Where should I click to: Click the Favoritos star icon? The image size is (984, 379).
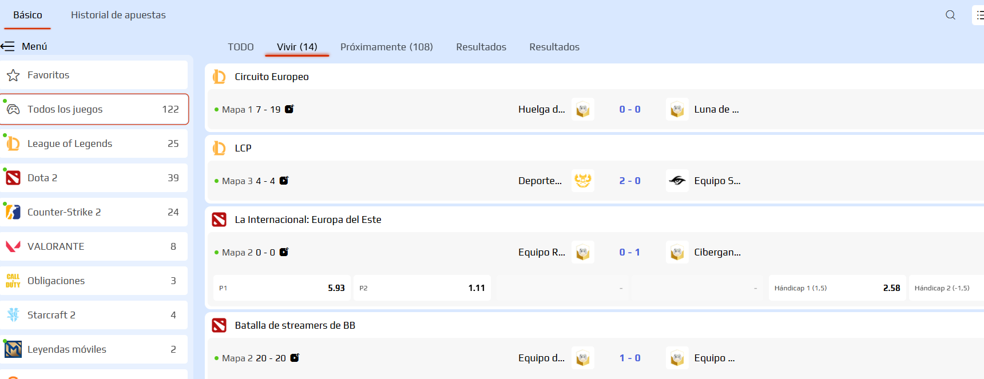click(x=13, y=75)
